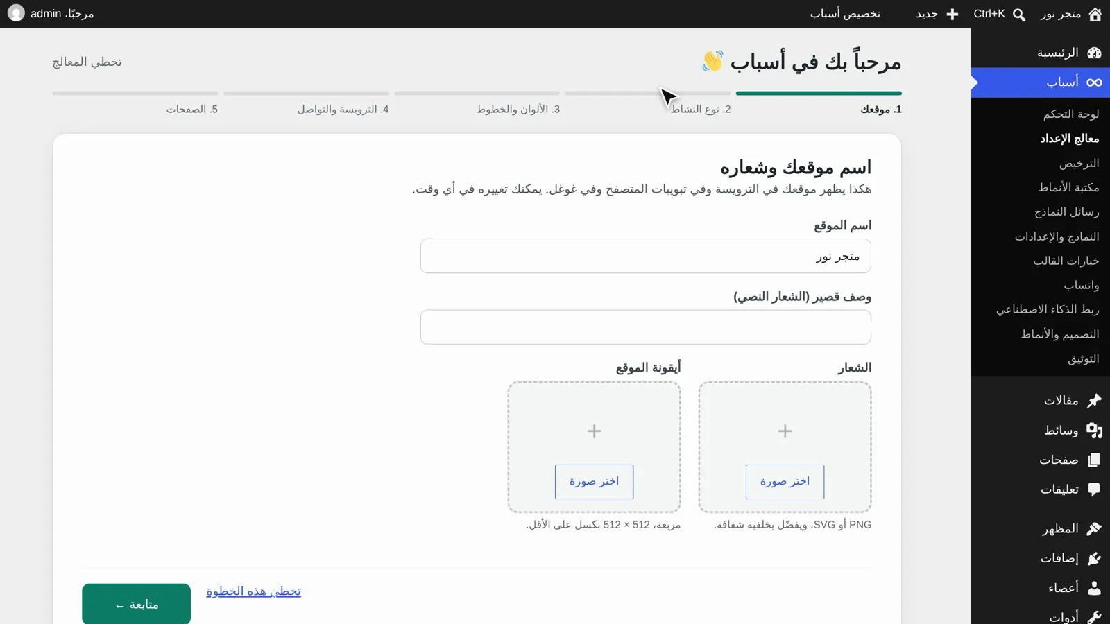The height and width of the screenshot is (624, 1110).
Task: Open the الرئيسية dashboard icon
Action: click(1094, 53)
